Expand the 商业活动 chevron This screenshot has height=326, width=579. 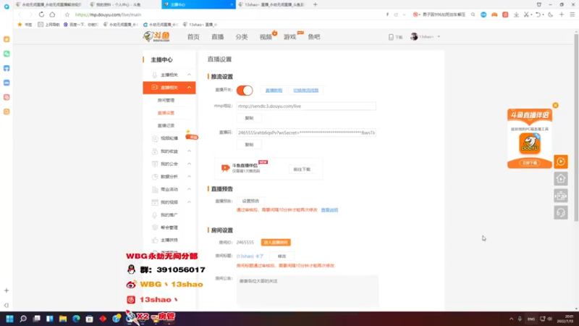(189, 189)
